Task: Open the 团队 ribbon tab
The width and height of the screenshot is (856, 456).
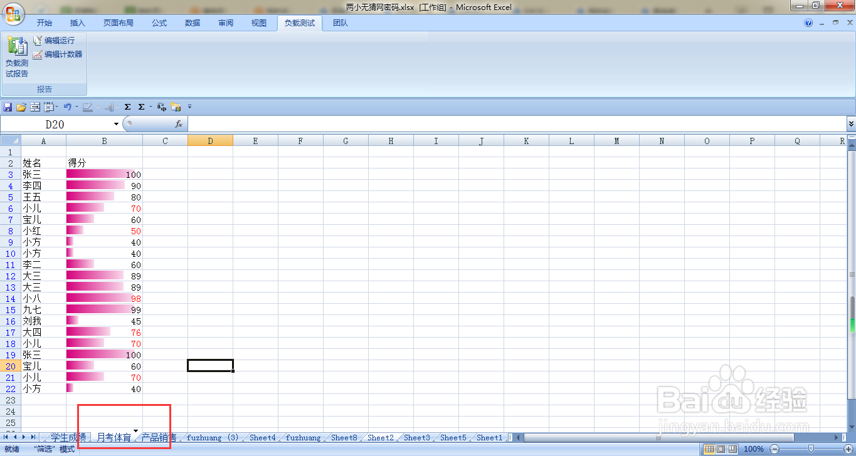Action: [341, 23]
